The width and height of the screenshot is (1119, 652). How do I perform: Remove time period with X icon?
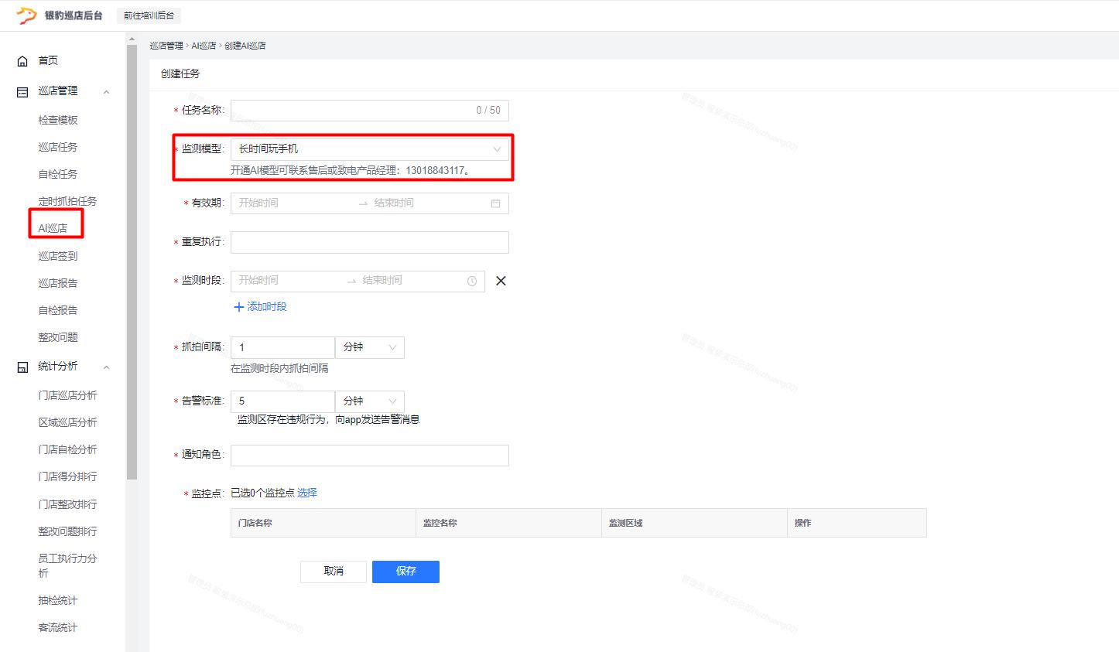pos(501,281)
